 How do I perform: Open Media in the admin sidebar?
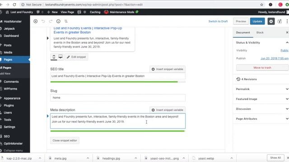click(x=8, y=52)
